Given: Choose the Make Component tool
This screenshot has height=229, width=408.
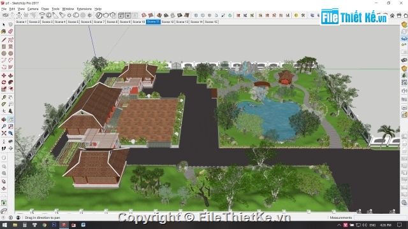Looking at the screenshot, I should click(x=10, y=25).
